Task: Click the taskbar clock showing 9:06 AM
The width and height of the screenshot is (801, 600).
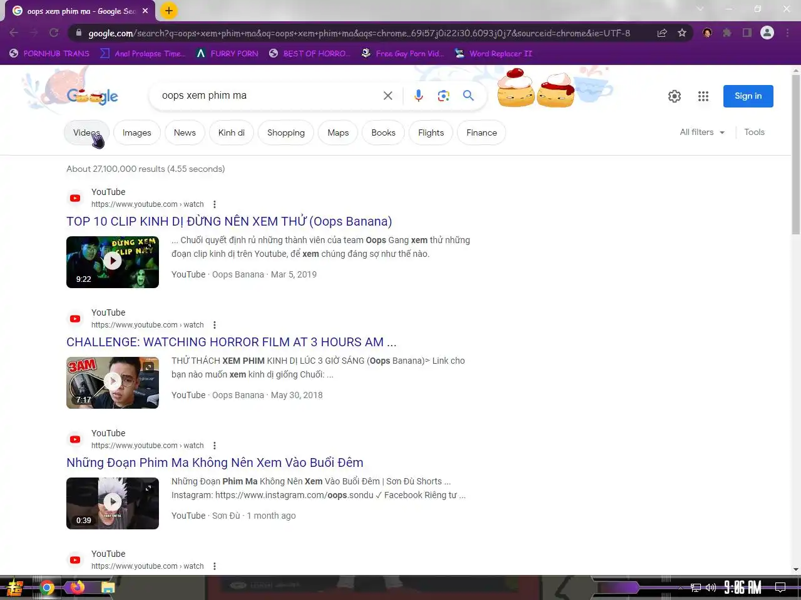Action: click(743, 587)
